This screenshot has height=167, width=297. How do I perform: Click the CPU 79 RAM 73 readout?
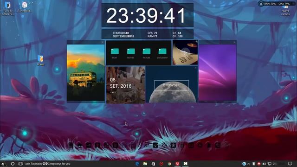coord(152,34)
